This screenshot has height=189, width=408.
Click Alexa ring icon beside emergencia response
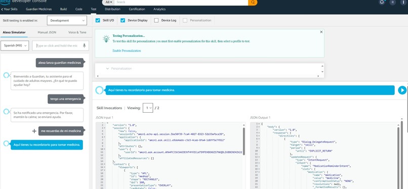(x=7, y=112)
